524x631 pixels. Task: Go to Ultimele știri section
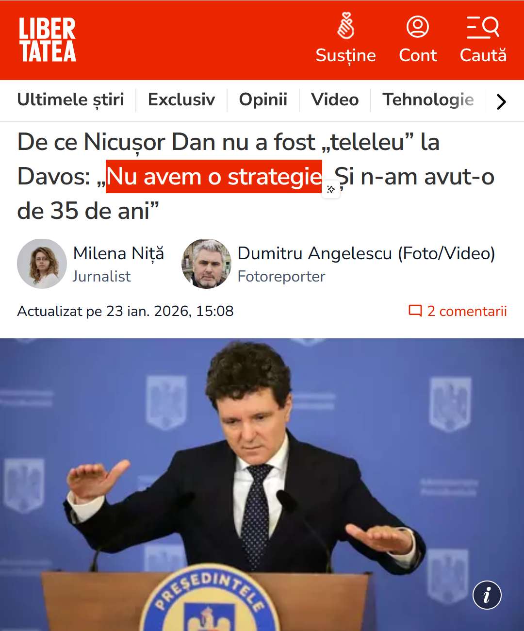pyautogui.click(x=71, y=100)
